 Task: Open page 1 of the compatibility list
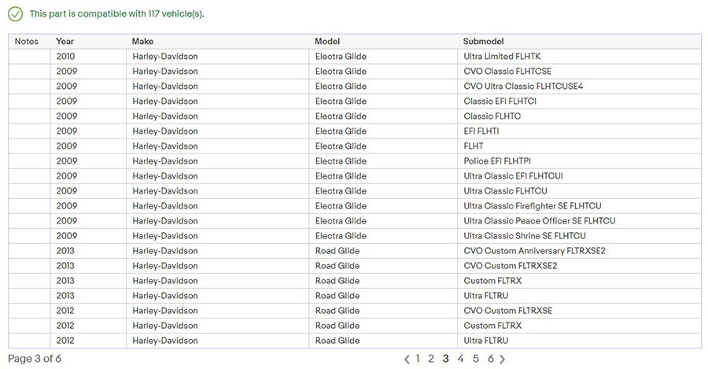418,359
